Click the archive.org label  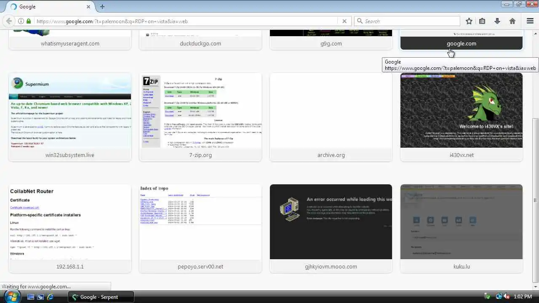pos(331,155)
